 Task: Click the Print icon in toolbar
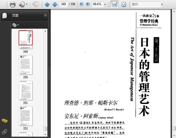tap(13, 4)
